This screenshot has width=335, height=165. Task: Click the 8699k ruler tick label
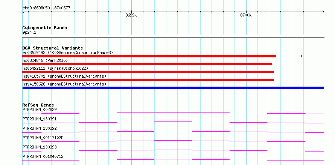131,15
